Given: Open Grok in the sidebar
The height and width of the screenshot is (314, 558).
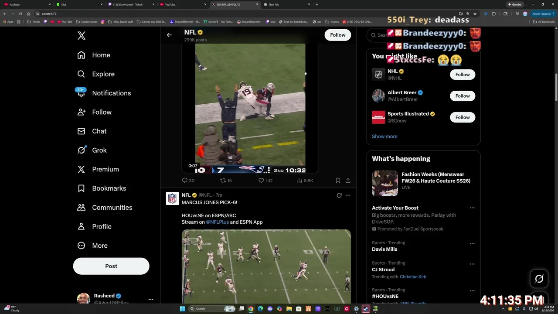Looking at the screenshot, I should [x=92, y=150].
